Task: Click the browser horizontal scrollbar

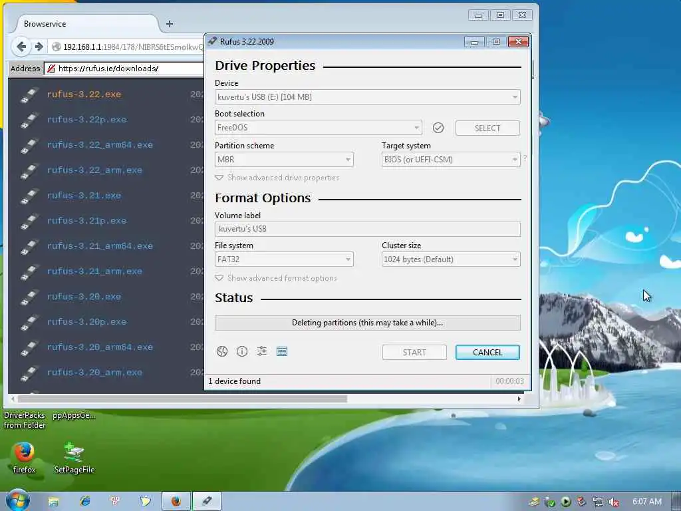Action: pyautogui.click(x=182, y=399)
